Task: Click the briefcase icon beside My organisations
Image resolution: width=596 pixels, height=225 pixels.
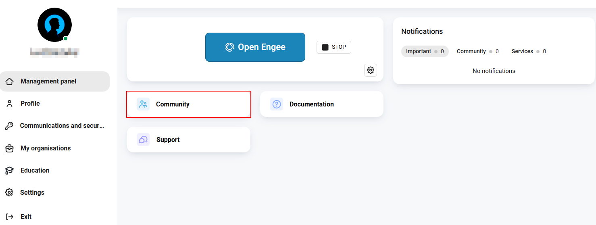Action: point(10,148)
